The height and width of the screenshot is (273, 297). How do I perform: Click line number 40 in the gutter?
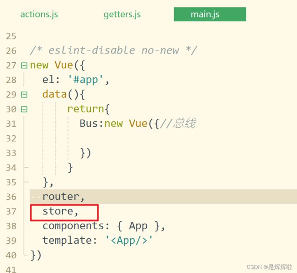[x=11, y=255]
